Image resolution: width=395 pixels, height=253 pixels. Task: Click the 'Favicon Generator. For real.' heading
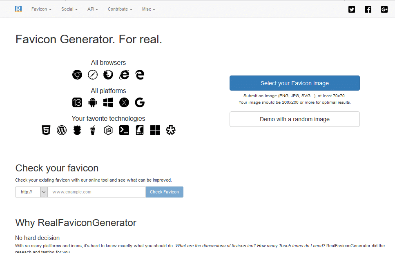point(89,39)
